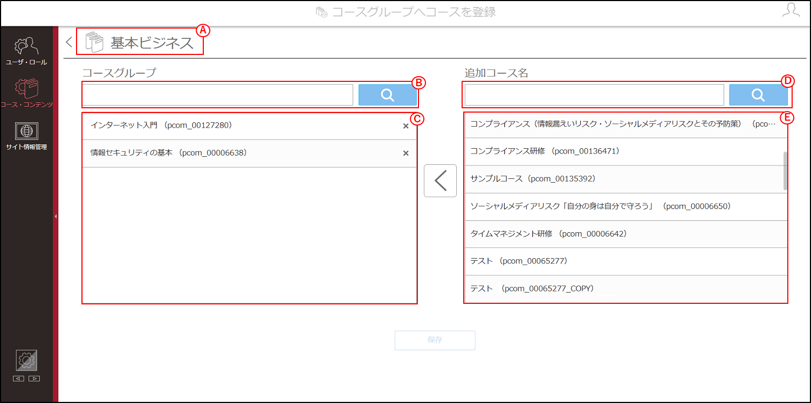Click the コースグループ magnifier search button
The height and width of the screenshot is (403, 811).
click(x=388, y=95)
